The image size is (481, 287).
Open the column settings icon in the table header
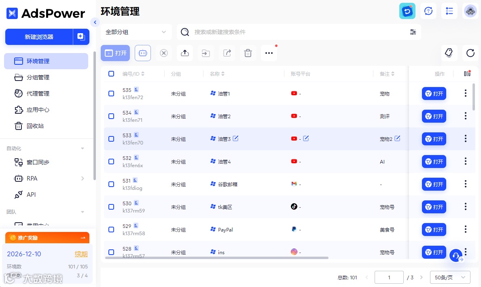click(x=467, y=73)
